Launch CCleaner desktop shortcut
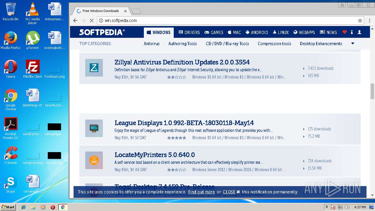375x211 pixels. click(11, 155)
